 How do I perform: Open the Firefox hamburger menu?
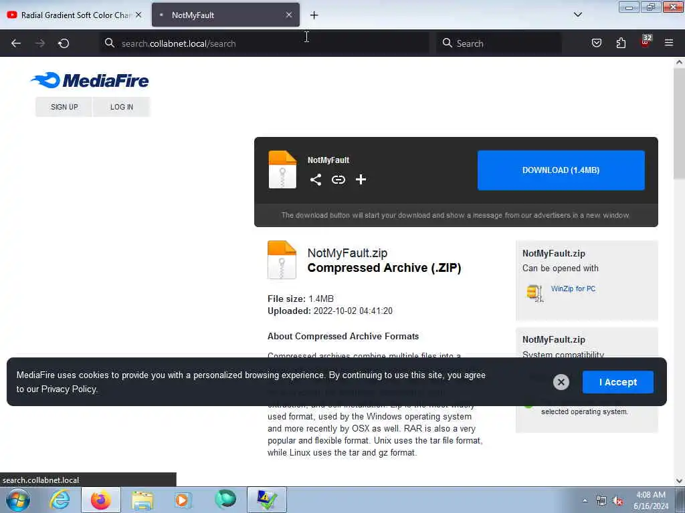[669, 43]
